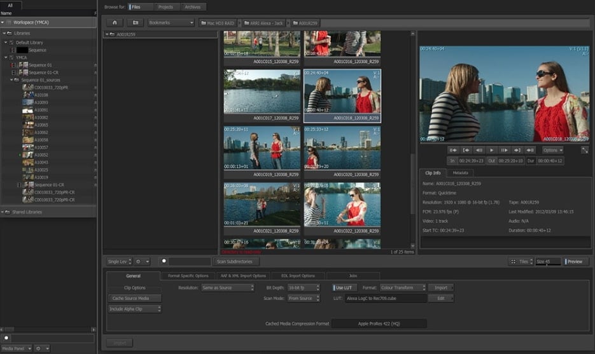Viewport: 595px width, 354px height.
Task: Toggle the Preview button on
Action: 574,261
